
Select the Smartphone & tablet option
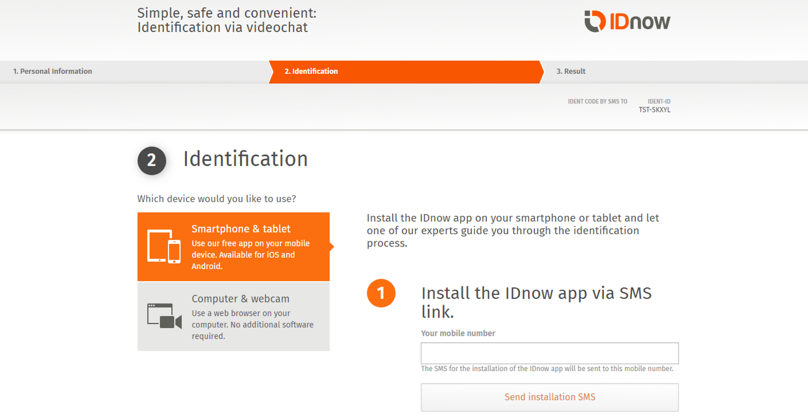click(x=234, y=247)
